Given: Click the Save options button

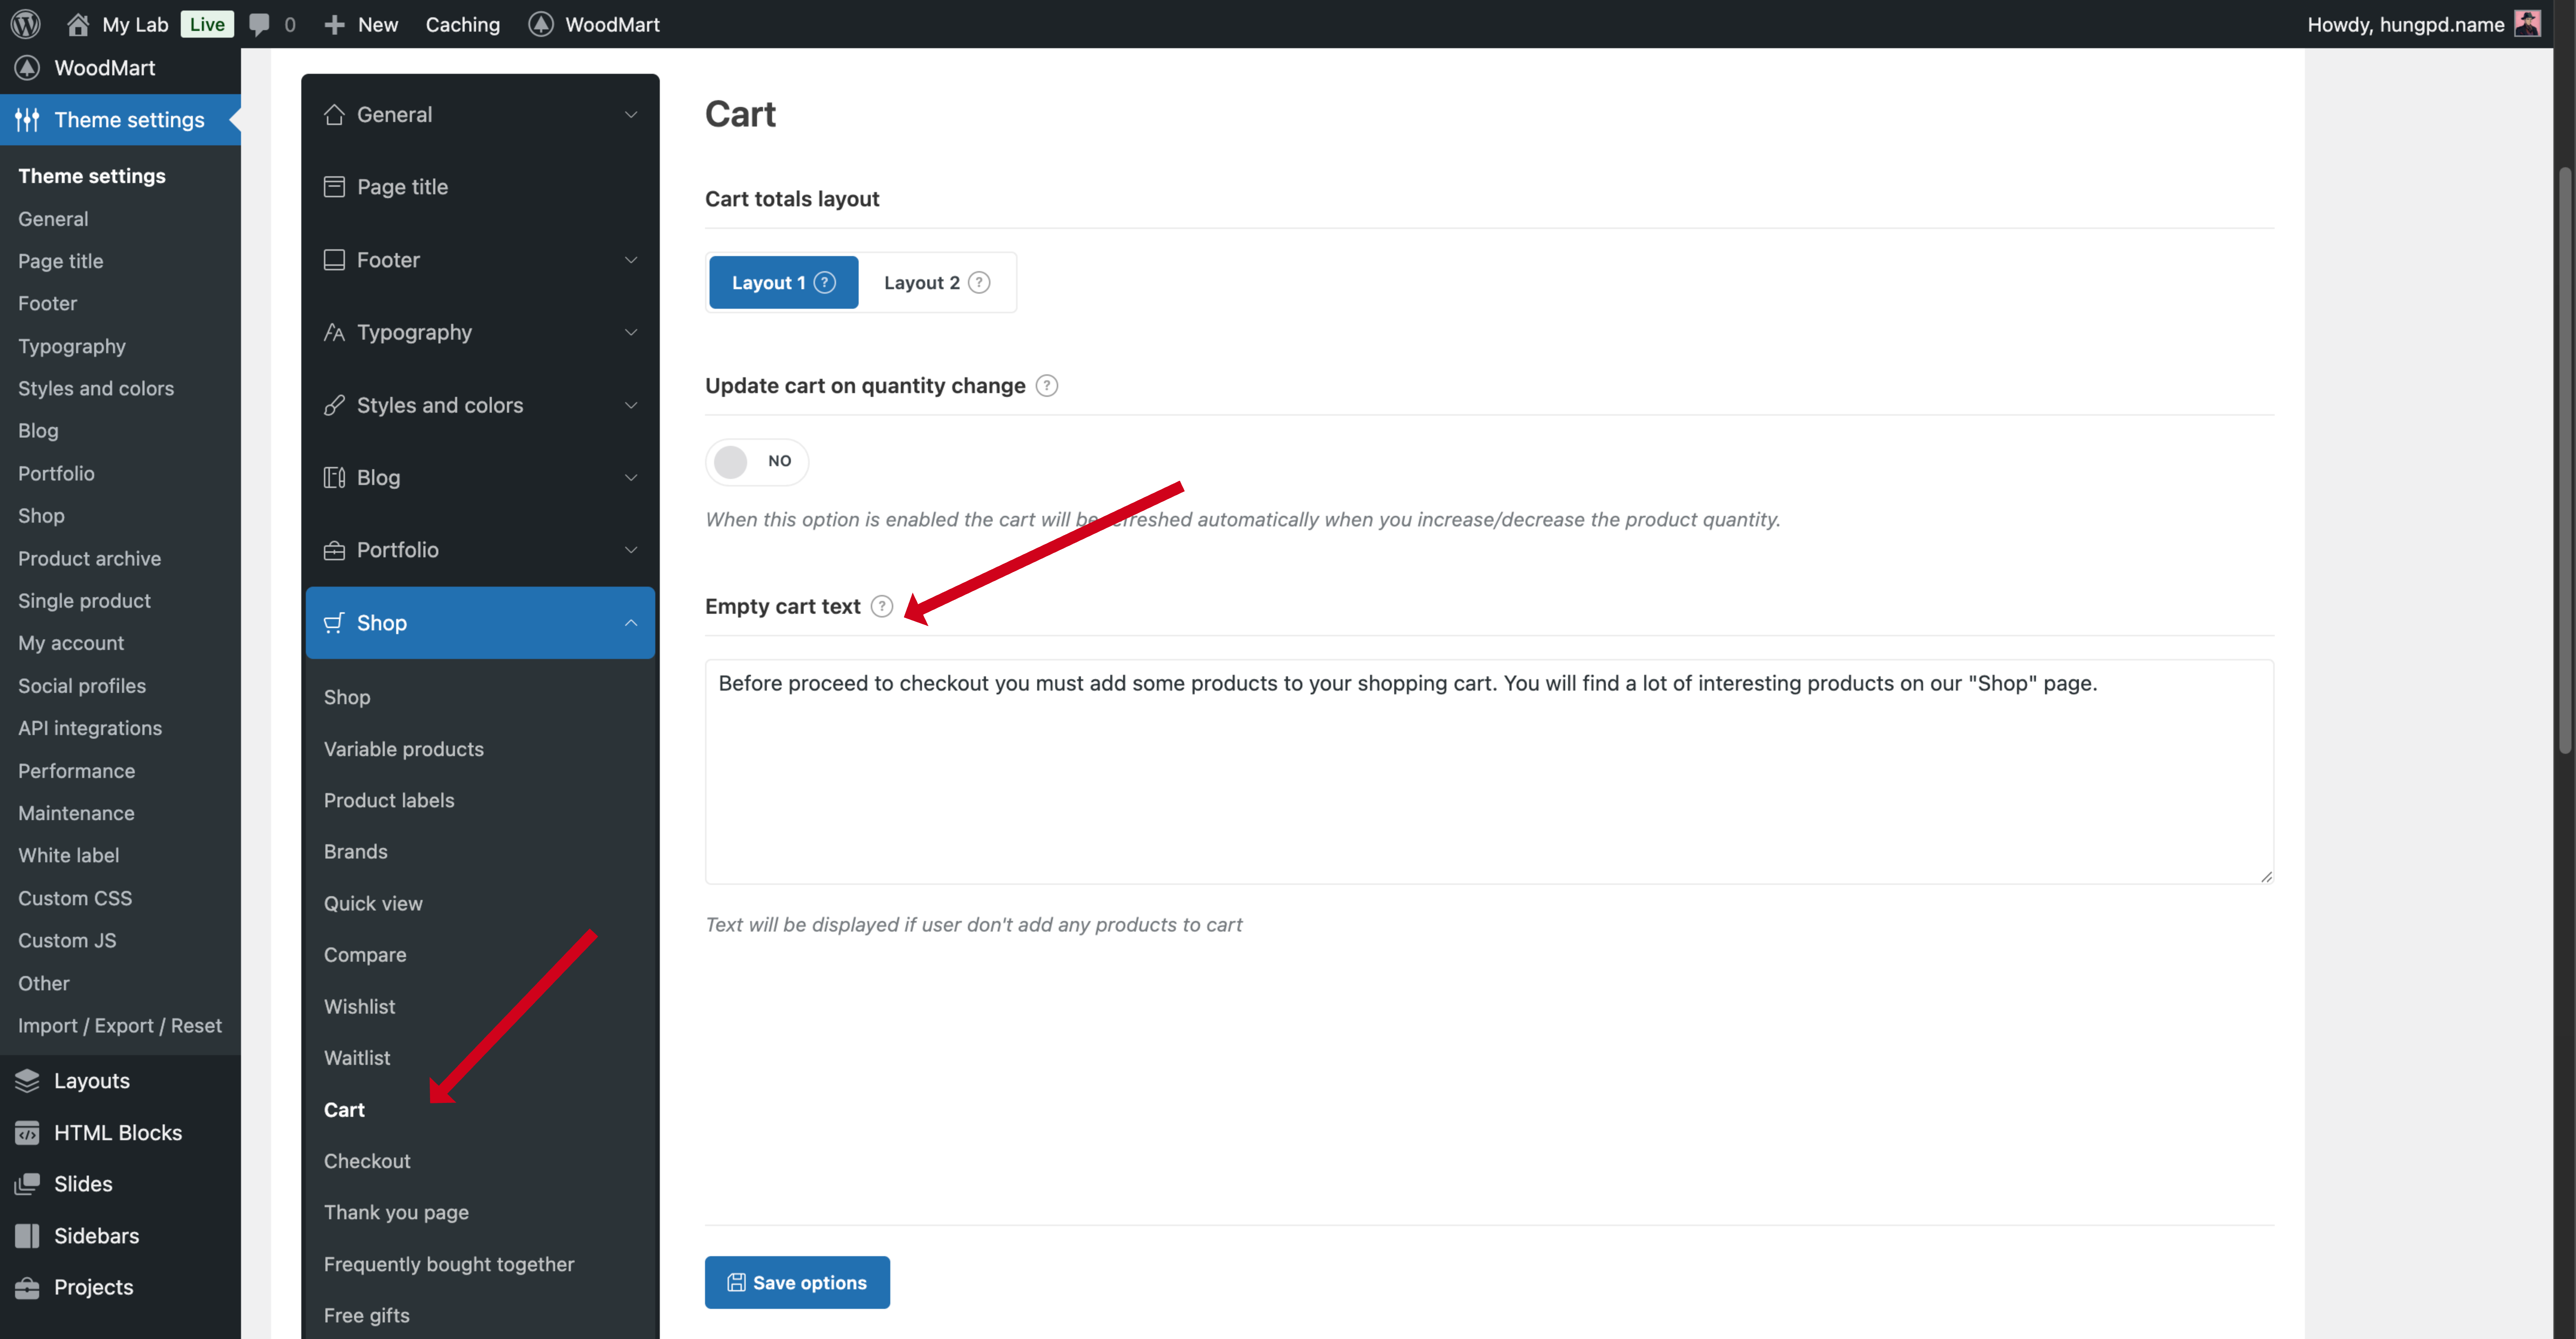Looking at the screenshot, I should pyautogui.click(x=797, y=1283).
